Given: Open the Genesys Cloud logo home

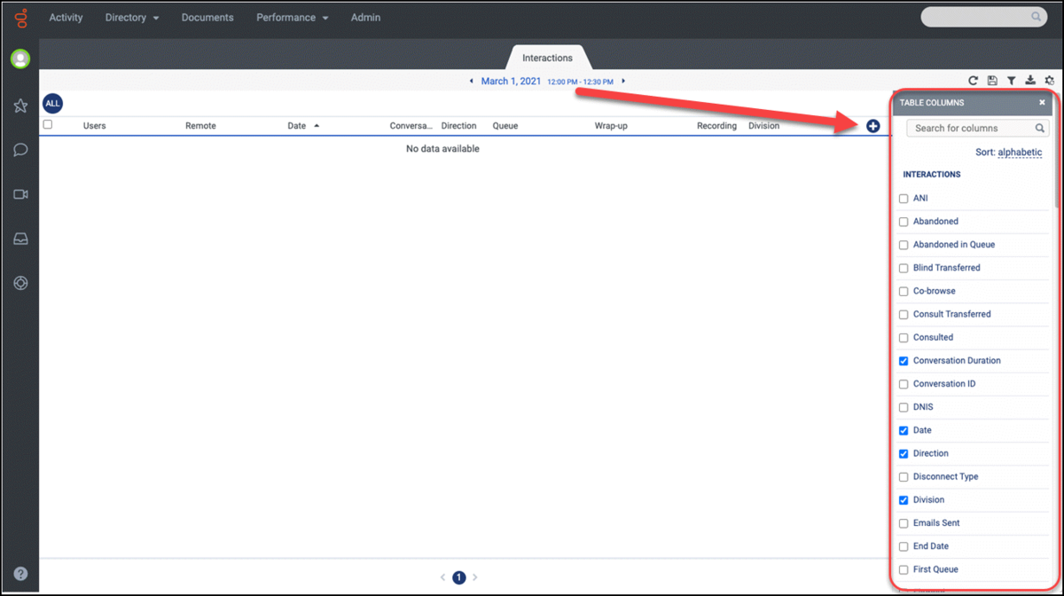Looking at the screenshot, I should pos(20,18).
